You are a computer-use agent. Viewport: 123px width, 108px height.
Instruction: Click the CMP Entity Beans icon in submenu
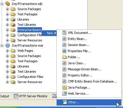point(64,81)
